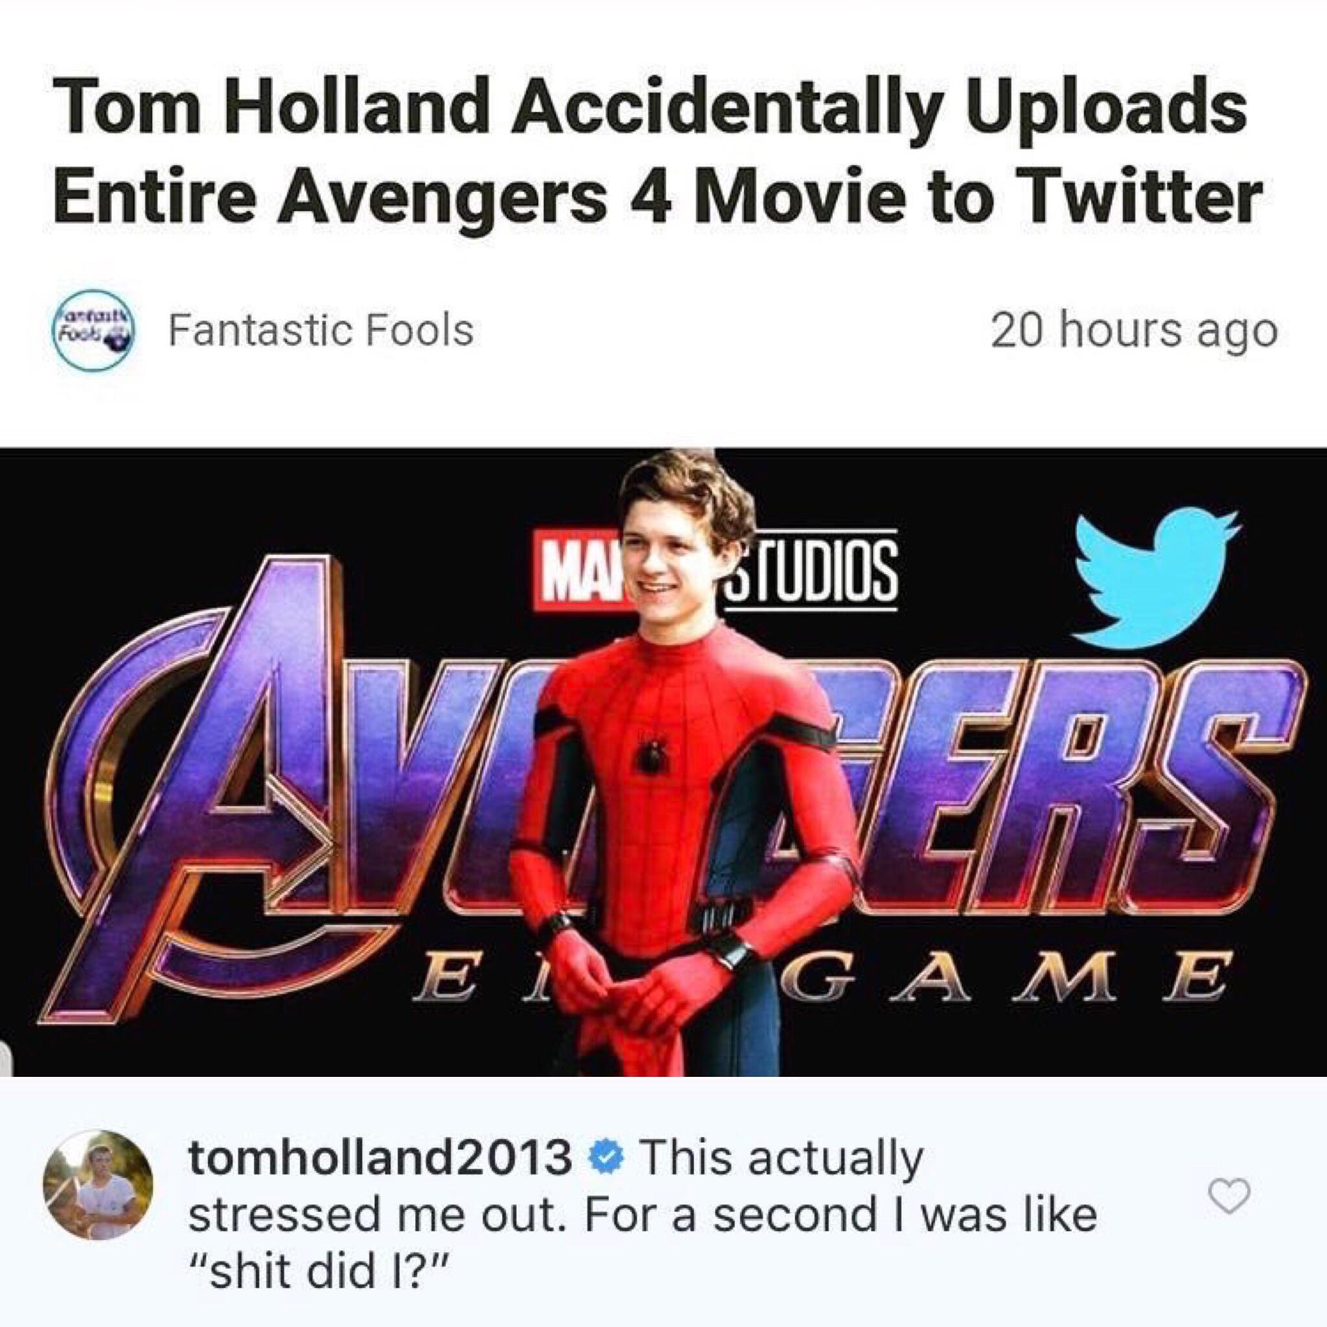
Task: Like the comment with the heart
Action: (1229, 1197)
